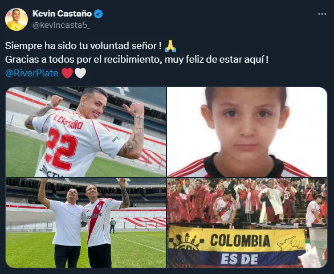Open the Colombia flag banner photo
334x274 pixels.
pos(247,223)
